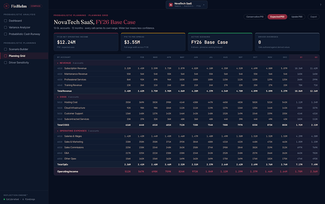Open the Driver Overrides card
Viewport: 325px width, 204px height.
(287, 42)
